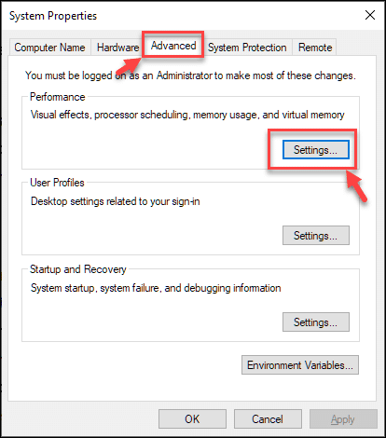Open Performance Settings button
The width and height of the screenshot is (386, 438).
click(316, 150)
